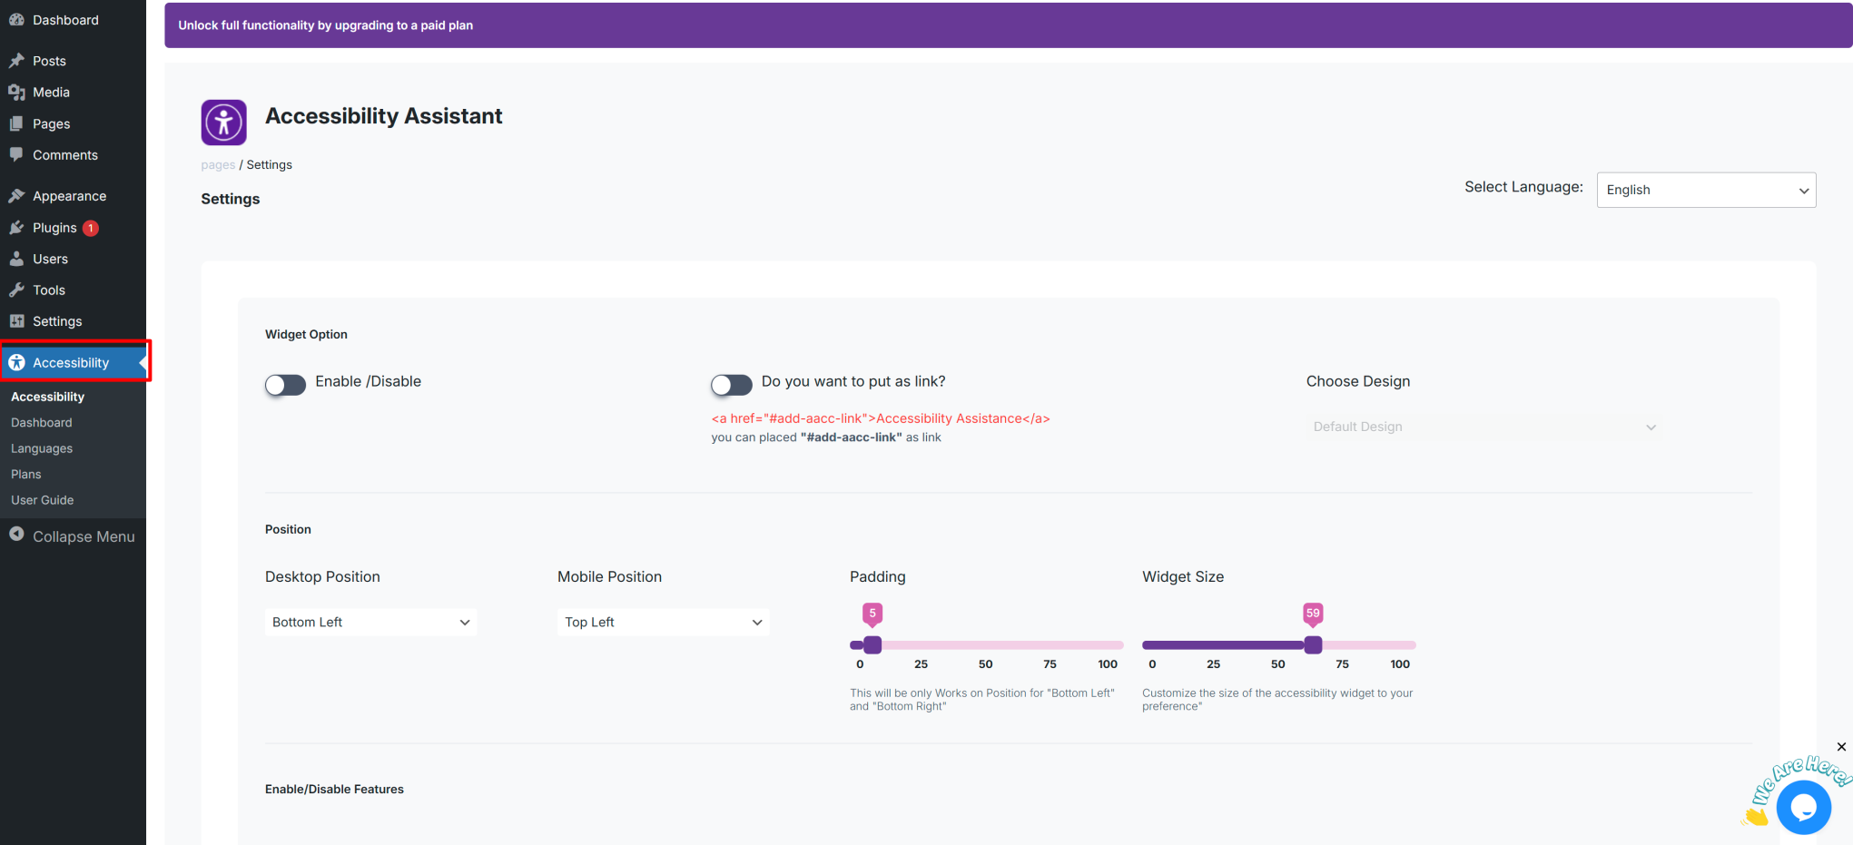Click the Widget Size slider handle

tap(1313, 645)
